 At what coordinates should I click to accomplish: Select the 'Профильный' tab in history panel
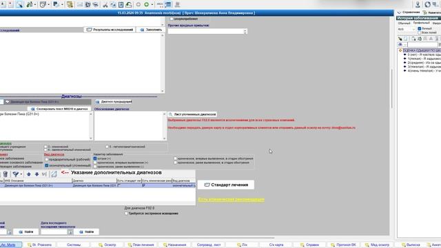click(x=421, y=23)
